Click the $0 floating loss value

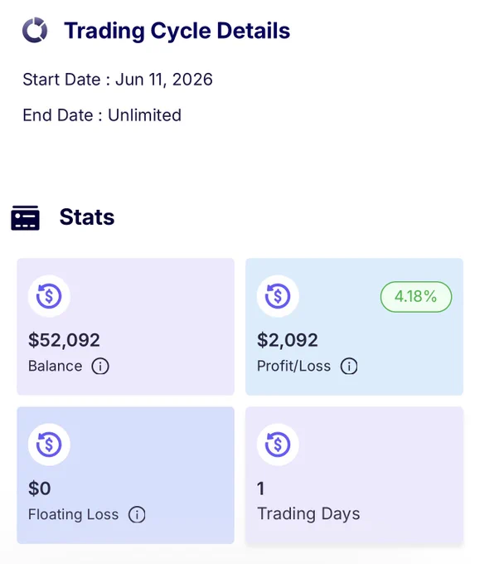tap(40, 489)
